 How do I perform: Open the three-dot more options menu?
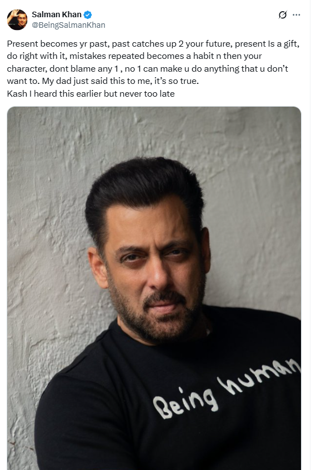(297, 14)
